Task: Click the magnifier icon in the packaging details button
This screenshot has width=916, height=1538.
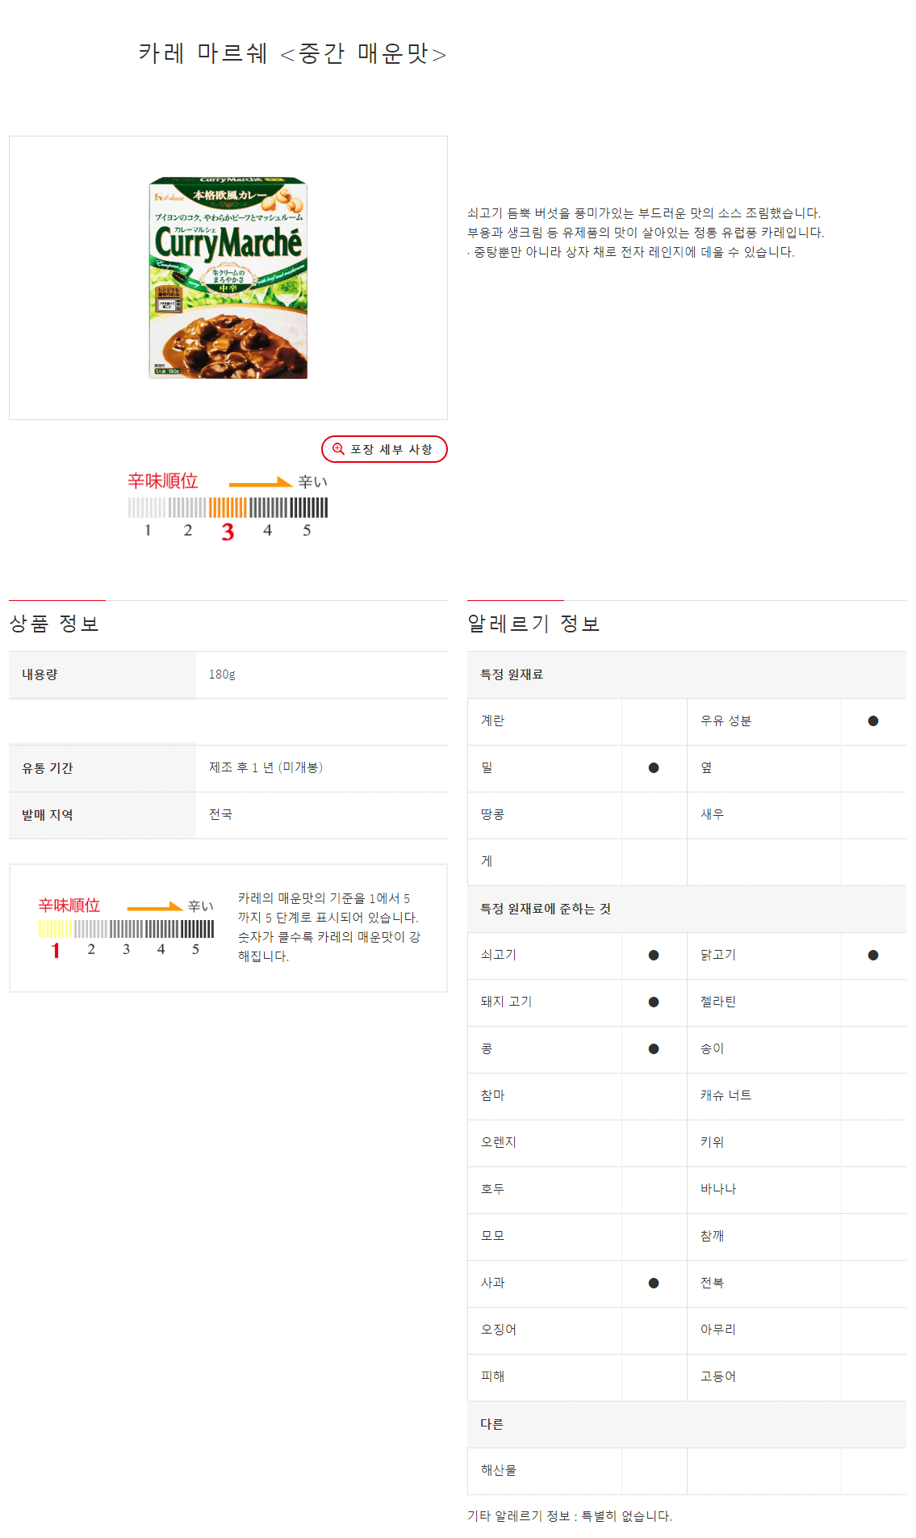Action: click(339, 449)
